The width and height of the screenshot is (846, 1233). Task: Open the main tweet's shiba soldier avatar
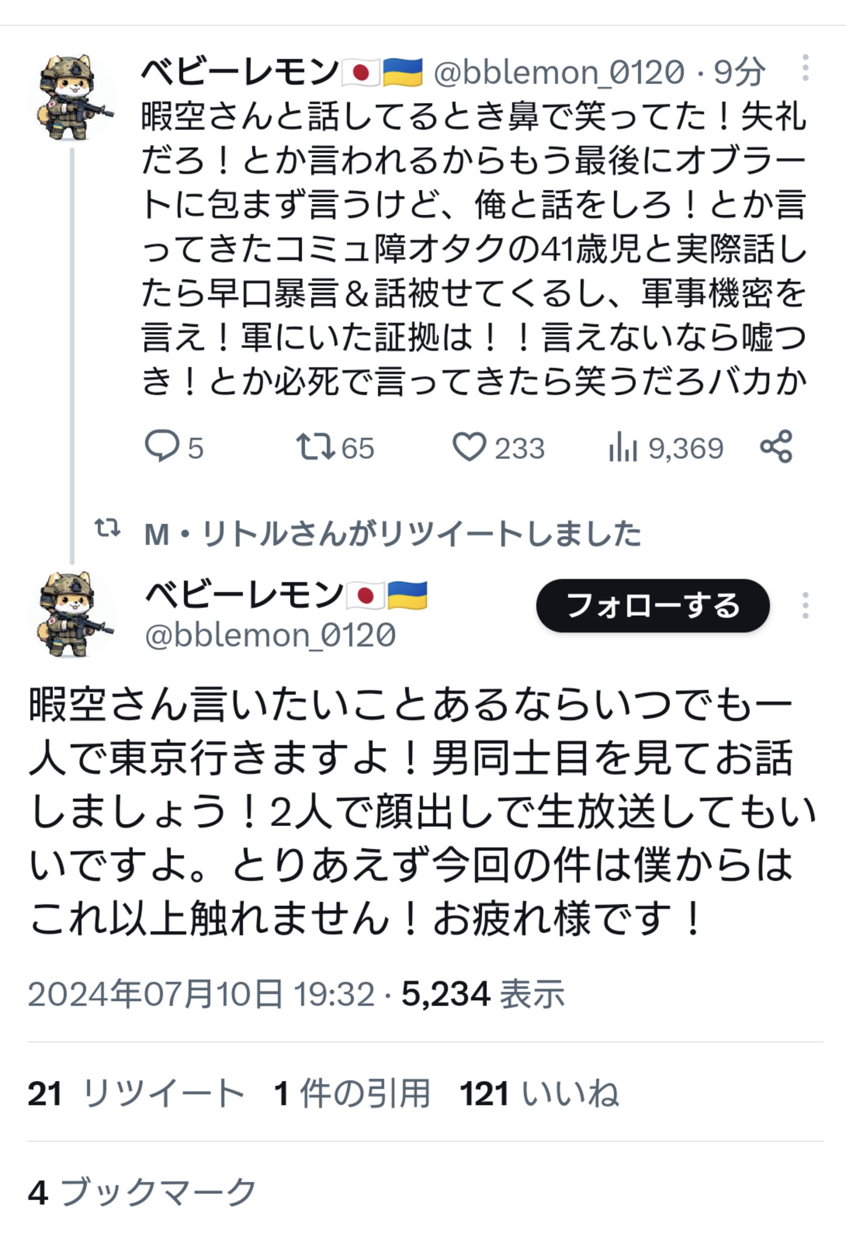(x=71, y=614)
